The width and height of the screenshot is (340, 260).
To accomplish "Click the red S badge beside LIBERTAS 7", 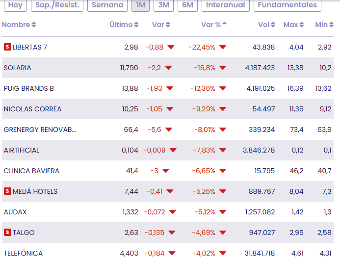I will click(x=7, y=47).
